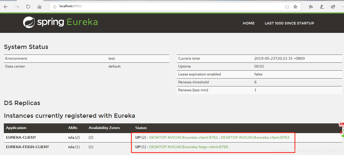Viewport: 344px width, 155px height.
Task: Click the Spring Eureka leaf logo
Action: point(29,22)
